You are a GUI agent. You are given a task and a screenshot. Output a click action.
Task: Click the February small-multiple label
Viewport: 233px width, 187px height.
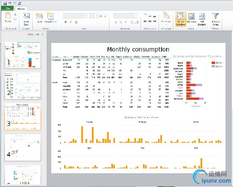[x=143, y=122]
